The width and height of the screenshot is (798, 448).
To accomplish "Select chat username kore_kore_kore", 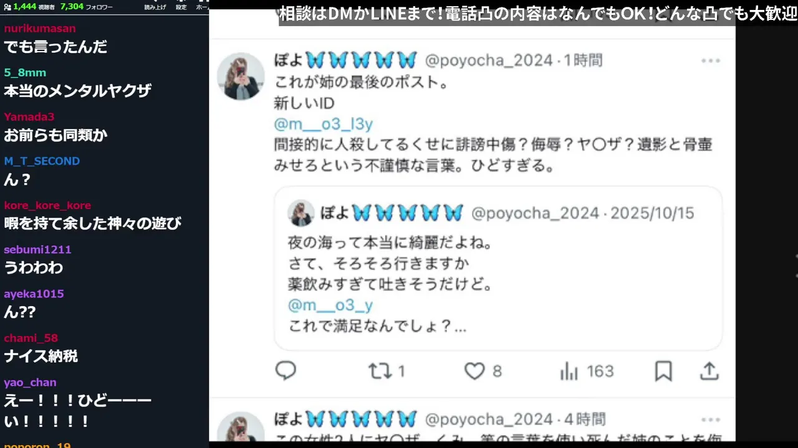I will point(47,205).
